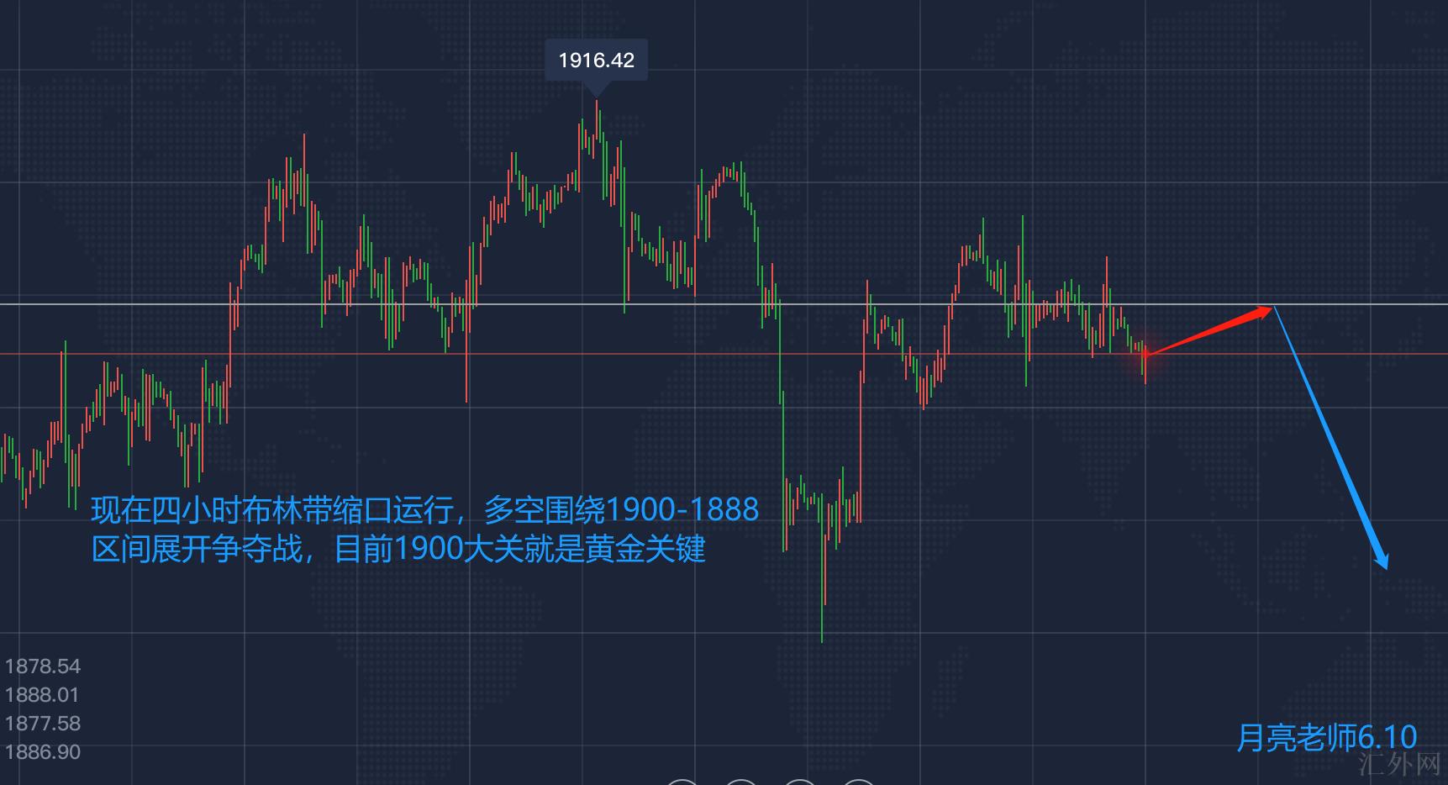1448x785 pixels.
Task: Click the 月亮老师6.10 signature text
Action: pos(1326,738)
